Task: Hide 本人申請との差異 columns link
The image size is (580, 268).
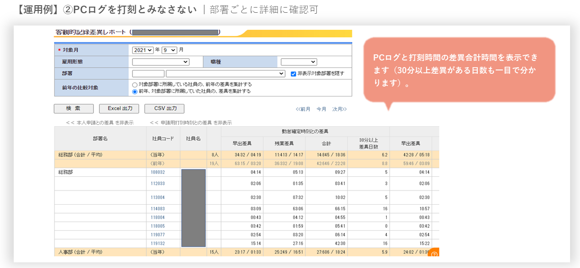Action: [x=99, y=122]
